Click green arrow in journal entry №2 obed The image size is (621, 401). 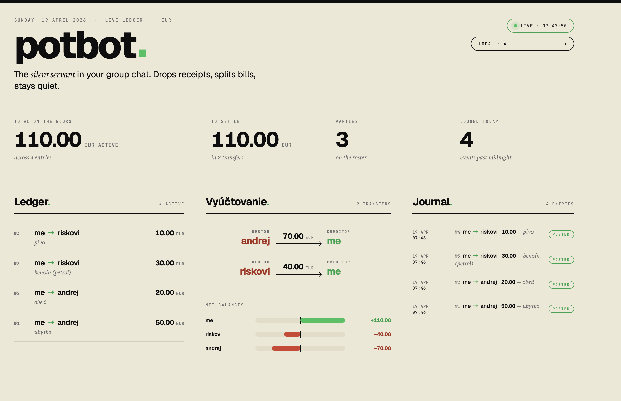475,282
